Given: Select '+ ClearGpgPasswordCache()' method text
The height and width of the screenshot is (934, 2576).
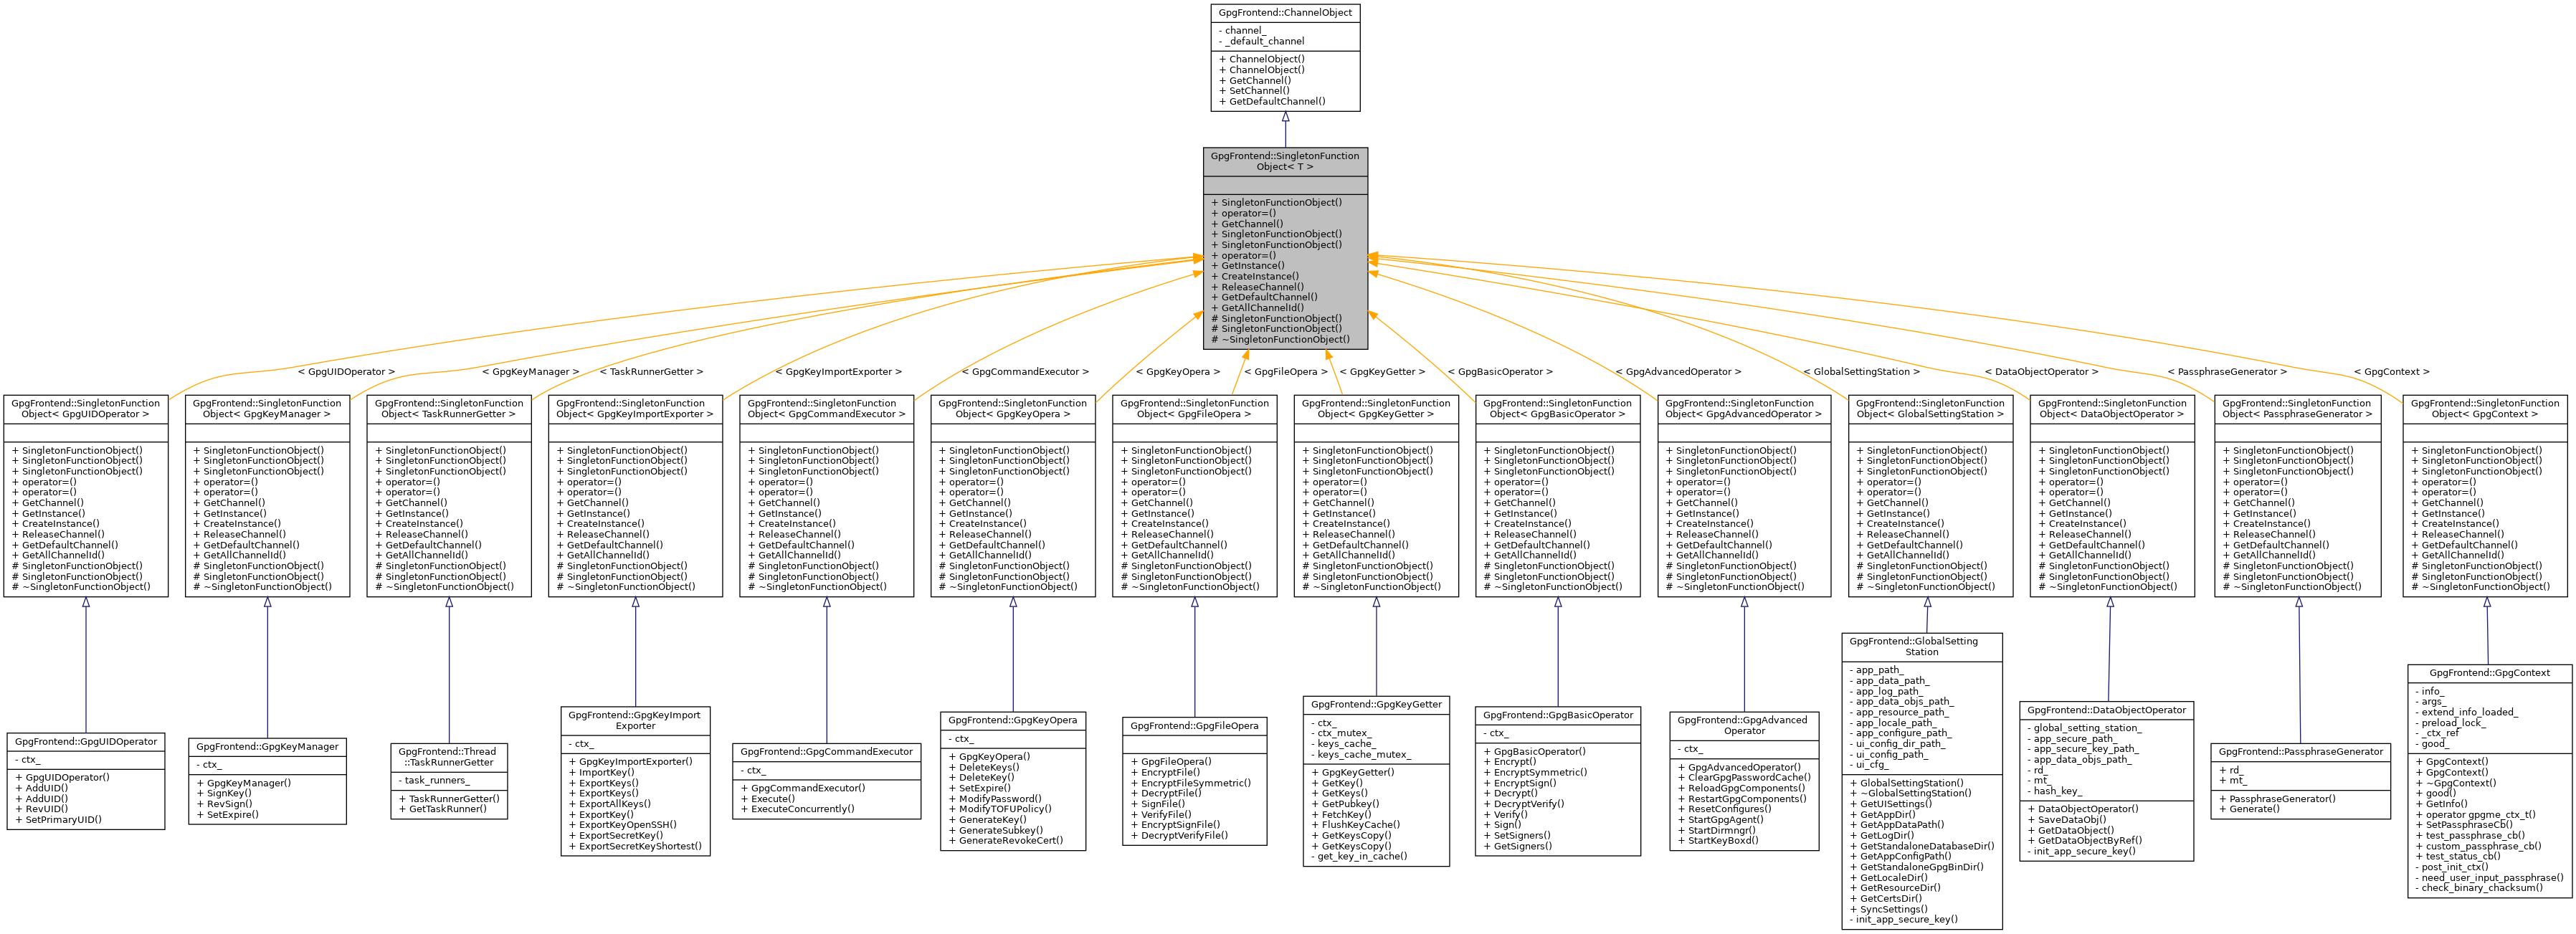Looking at the screenshot, I should (x=1744, y=778).
